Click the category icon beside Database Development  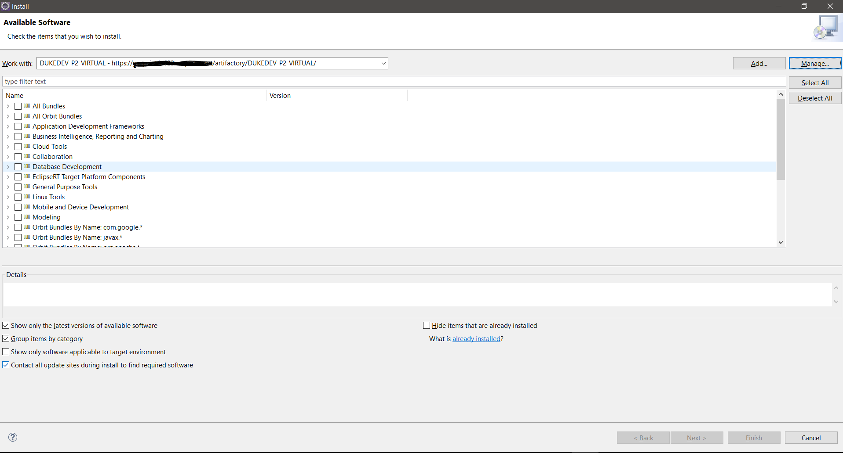point(27,166)
